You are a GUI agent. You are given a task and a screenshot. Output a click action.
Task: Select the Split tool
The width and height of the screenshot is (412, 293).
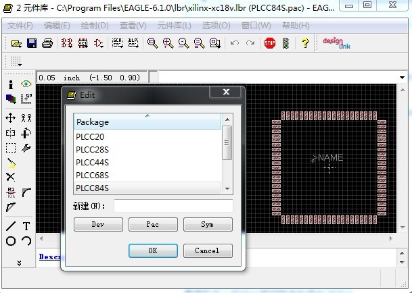pos(11,207)
